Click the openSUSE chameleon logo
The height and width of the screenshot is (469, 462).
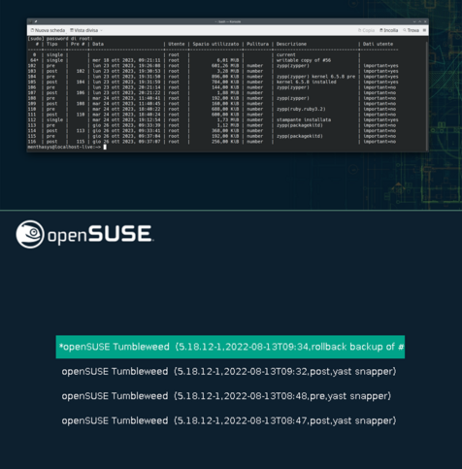pyautogui.click(x=30, y=234)
